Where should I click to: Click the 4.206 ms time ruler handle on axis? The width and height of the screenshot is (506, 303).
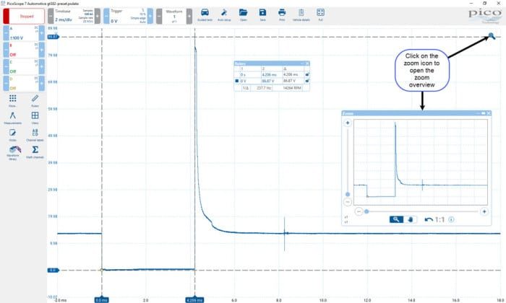click(x=194, y=300)
